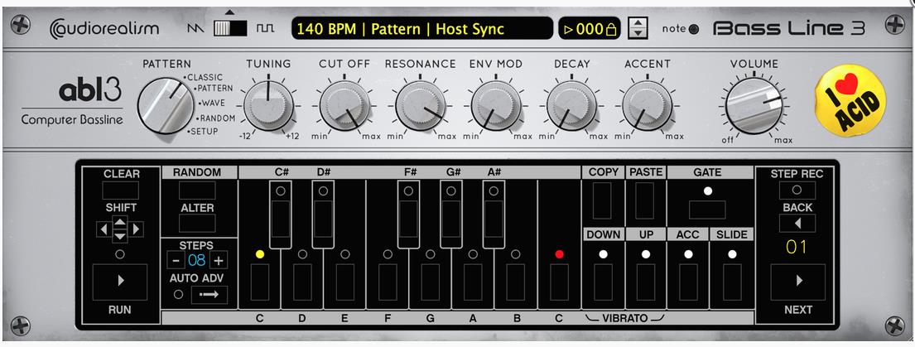Toggle the STEP REC button
The height and width of the screenshot is (347, 915).
[797, 190]
